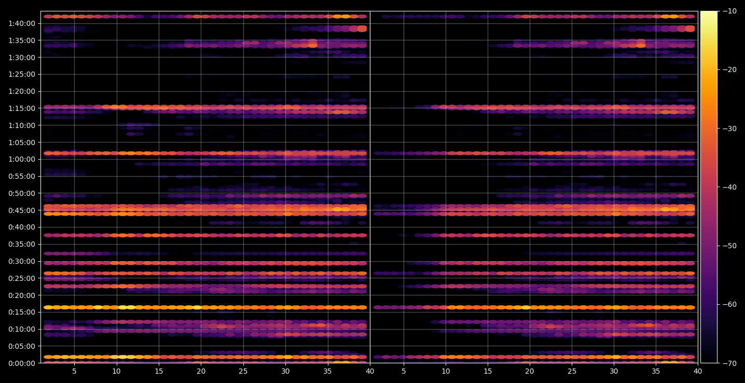Click the 1:00:00 y-axis tick label
Viewport: 745px width, 383px height.
pos(22,159)
